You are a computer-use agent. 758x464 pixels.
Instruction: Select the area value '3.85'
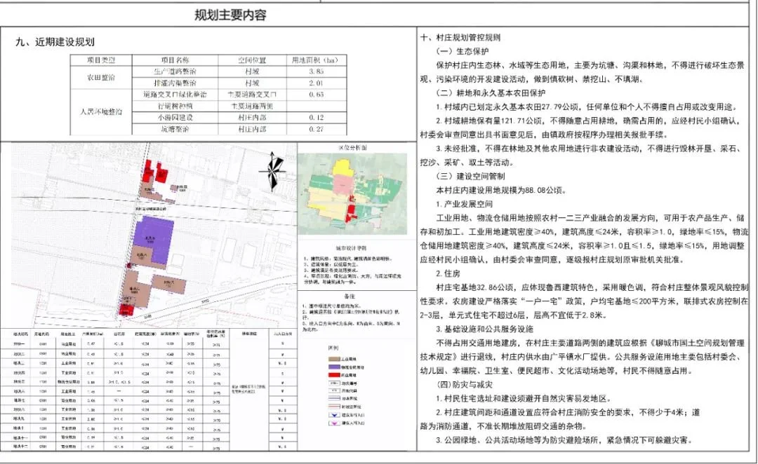click(x=316, y=71)
